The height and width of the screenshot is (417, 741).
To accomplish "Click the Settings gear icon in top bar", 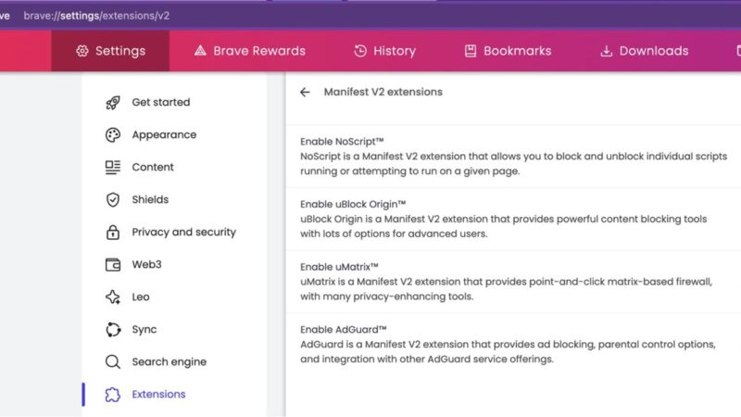I will [x=82, y=51].
